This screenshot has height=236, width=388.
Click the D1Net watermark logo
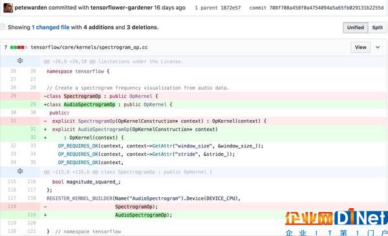336,222
